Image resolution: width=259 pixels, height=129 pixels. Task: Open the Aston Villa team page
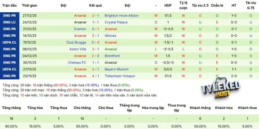pos(78,49)
